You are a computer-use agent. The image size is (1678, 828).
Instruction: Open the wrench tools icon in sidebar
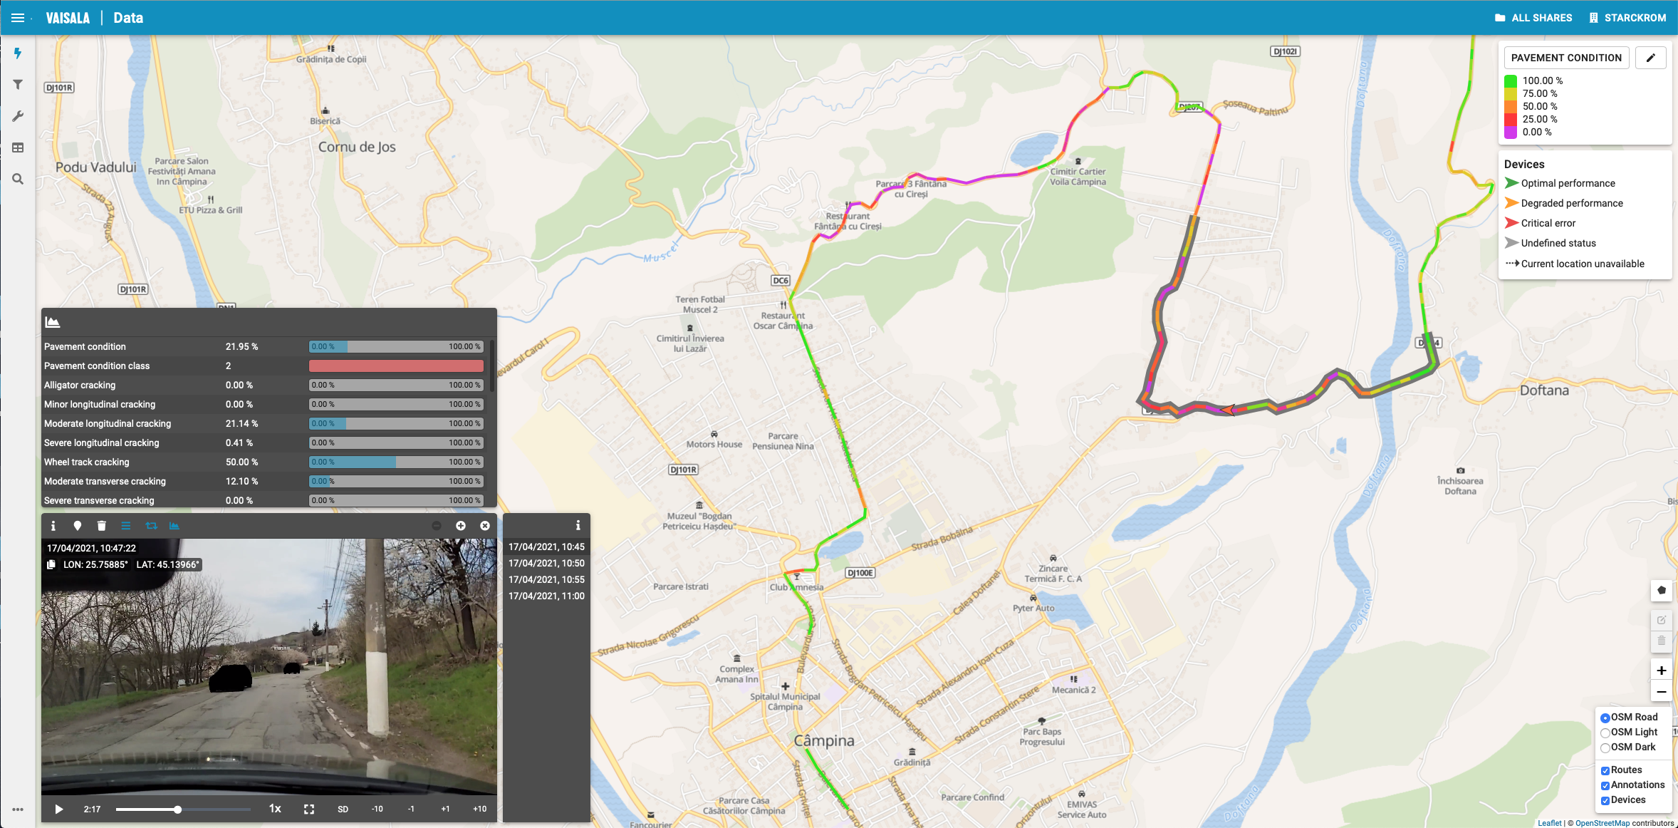(18, 116)
